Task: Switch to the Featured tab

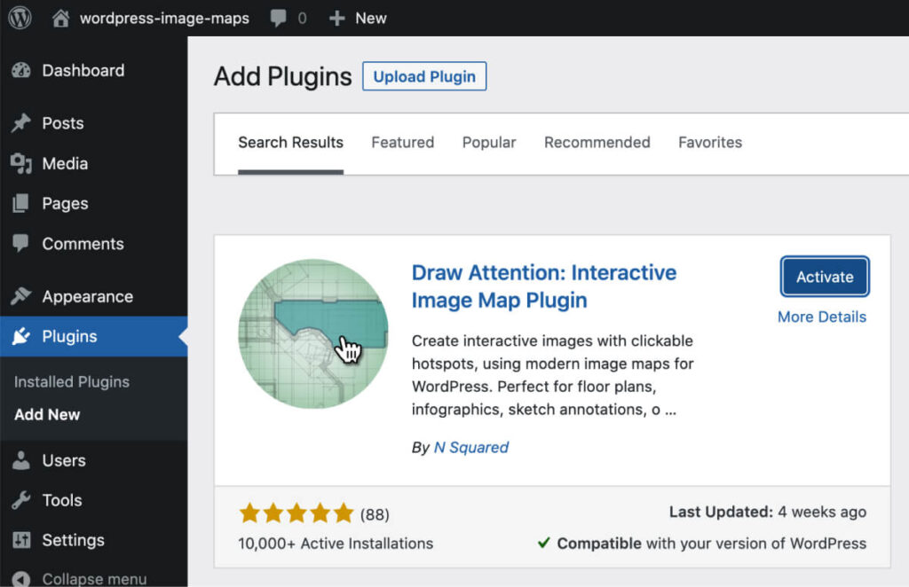Action: (x=402, y=142)
